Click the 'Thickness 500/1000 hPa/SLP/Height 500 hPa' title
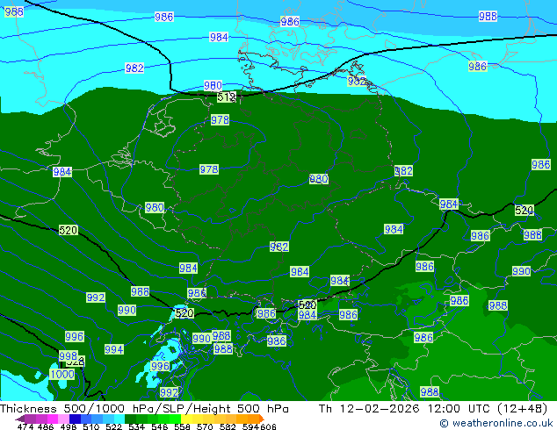 (144, 409)
